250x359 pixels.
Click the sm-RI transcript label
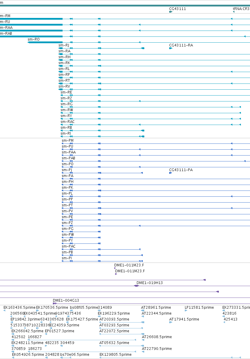click(x=66, y=133)
